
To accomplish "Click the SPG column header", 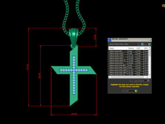I will pyautogui.click(x=146, y=48).
